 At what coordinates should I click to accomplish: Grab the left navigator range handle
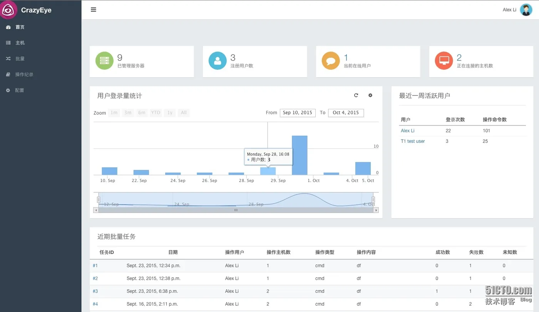tap(99, 200)
